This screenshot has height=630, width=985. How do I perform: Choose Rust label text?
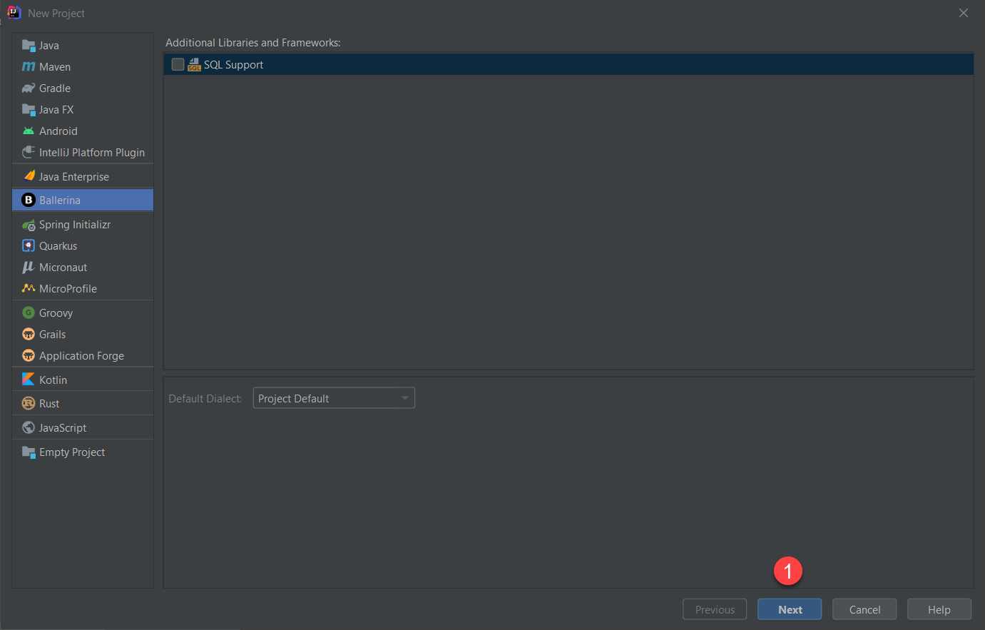(x=49, y=404)
